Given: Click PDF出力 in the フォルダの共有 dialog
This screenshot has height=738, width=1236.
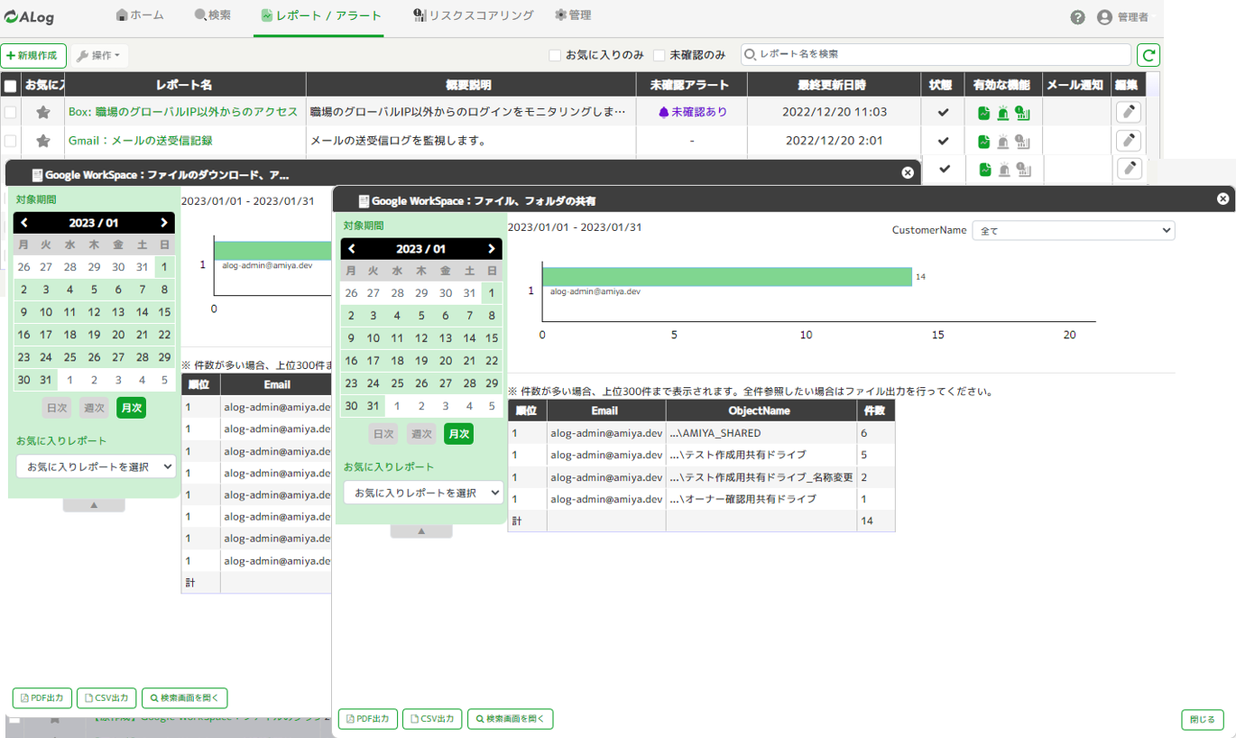Looking at the screenshot, I should click(x=368, y=719).
